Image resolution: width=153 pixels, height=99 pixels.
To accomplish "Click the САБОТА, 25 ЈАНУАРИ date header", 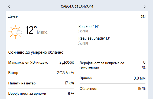I will [77, 6].
